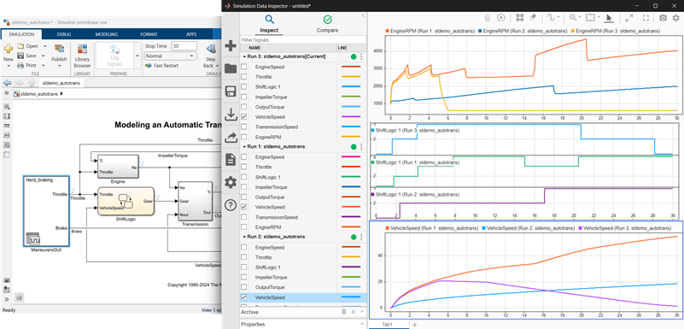
Task: Check OutputTorque checkbox under Run 1
Action: [x=244, y=197]
